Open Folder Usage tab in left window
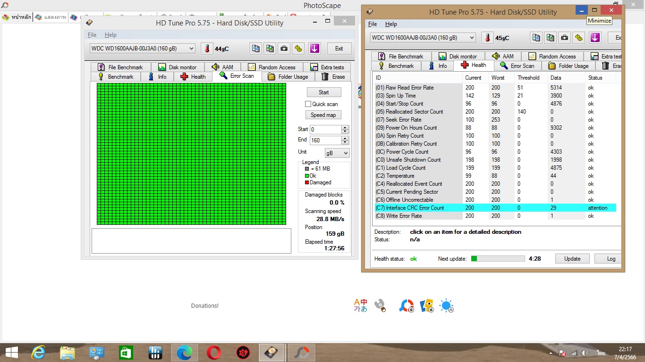The width and height of the screenshot is (645, 362). click(288, 77)
